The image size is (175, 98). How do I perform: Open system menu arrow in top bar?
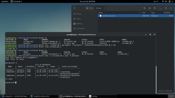point(173,1)
